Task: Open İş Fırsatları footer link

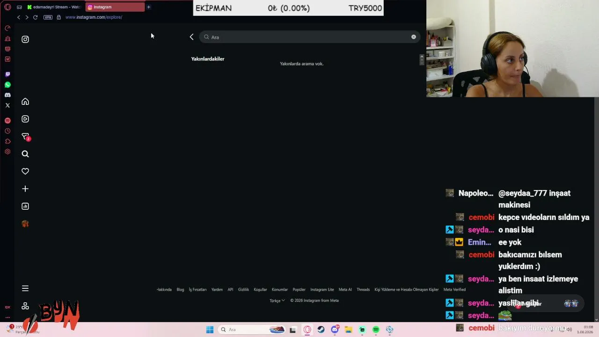Action: (x=197, y=290)
